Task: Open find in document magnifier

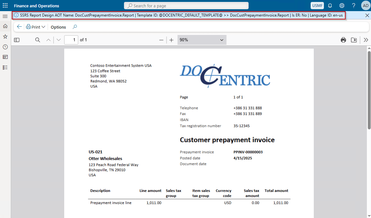Action: click(x=38, y=40)
